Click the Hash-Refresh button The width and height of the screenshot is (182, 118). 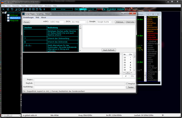click(109, 50)
